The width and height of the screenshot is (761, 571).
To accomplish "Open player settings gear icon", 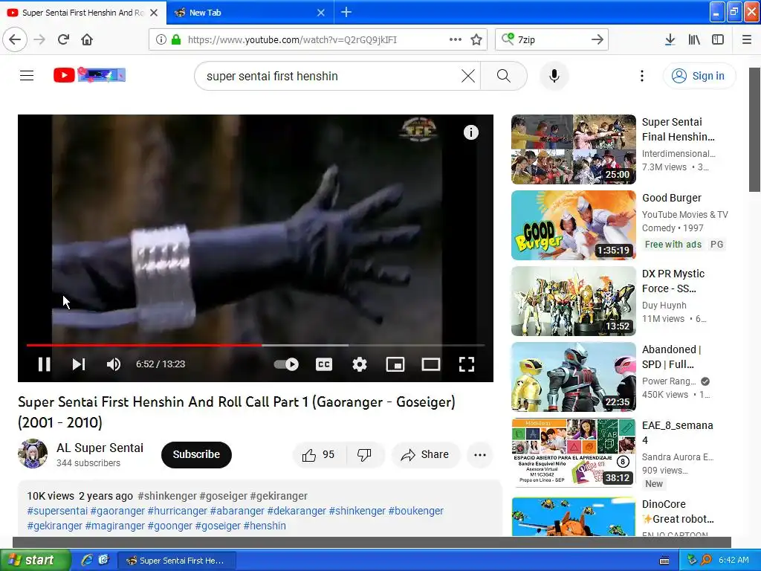I will [x=360, y=364].
